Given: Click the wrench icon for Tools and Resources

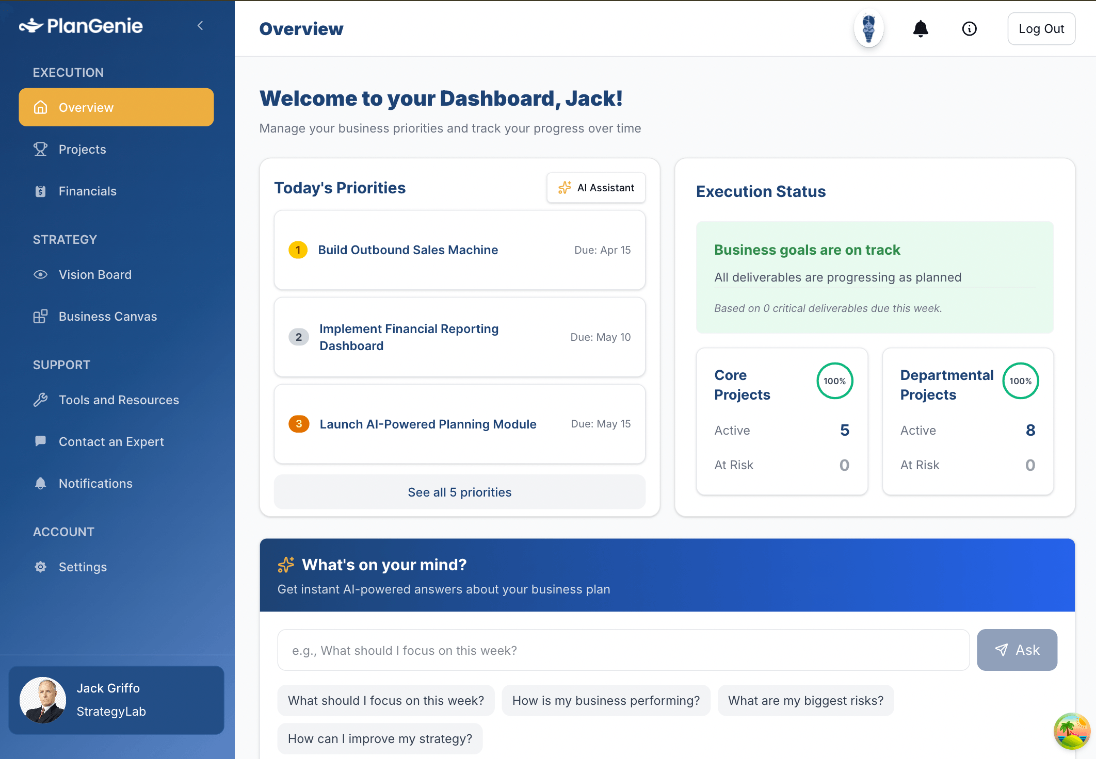Looking at the screenshot, I should point(40,400).
